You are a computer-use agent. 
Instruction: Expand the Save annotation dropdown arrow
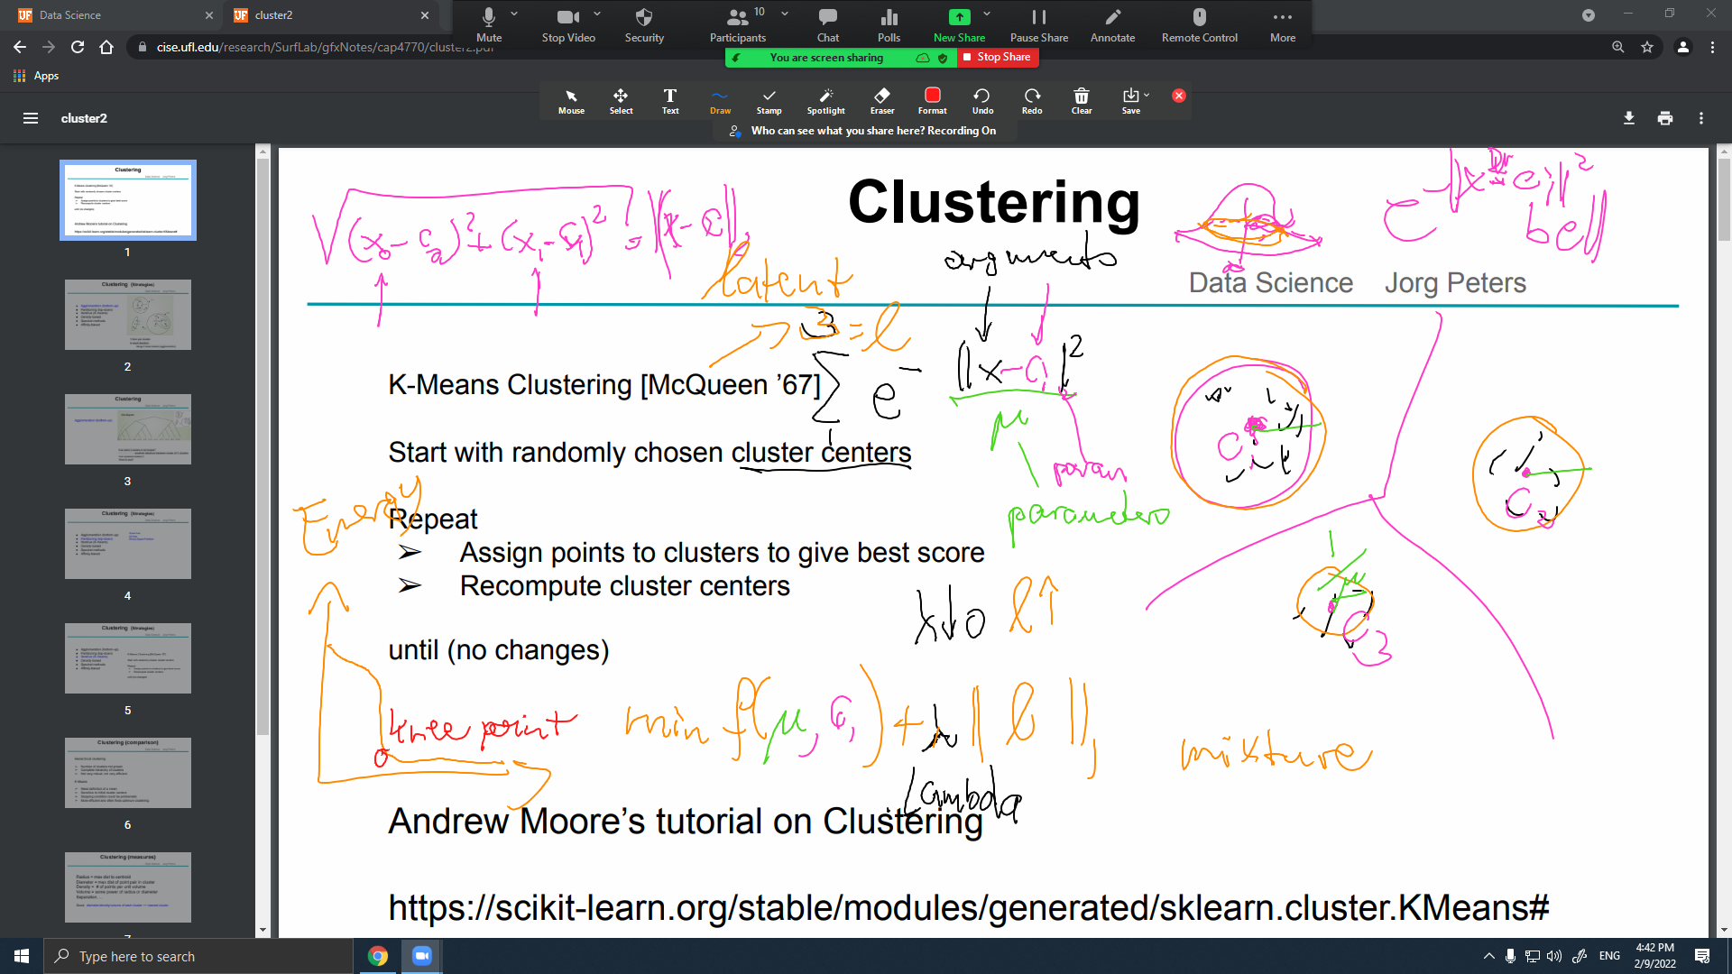[x=1147, y=95]
